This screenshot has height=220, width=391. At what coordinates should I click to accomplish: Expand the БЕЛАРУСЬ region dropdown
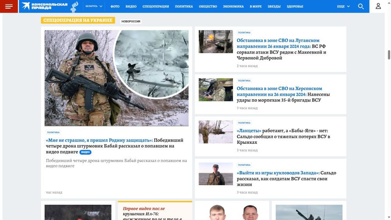(x=94, y=6)
